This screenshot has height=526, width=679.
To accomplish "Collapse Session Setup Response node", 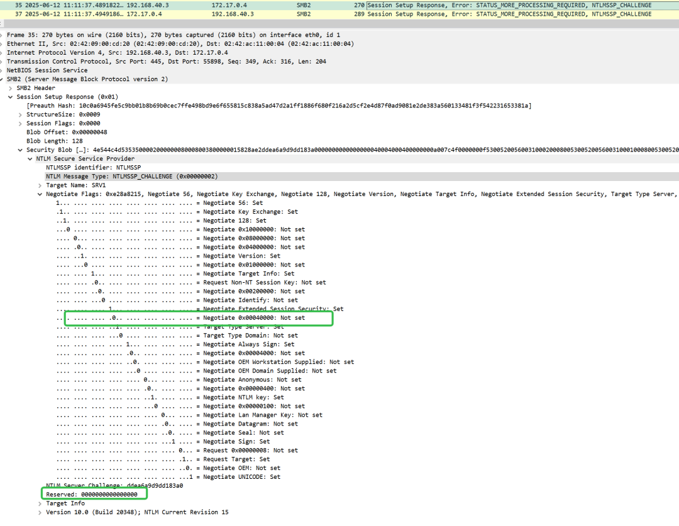I will (11, 97).
